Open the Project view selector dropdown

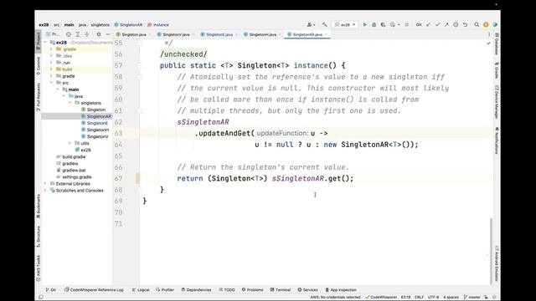click(x=53, y=34)
